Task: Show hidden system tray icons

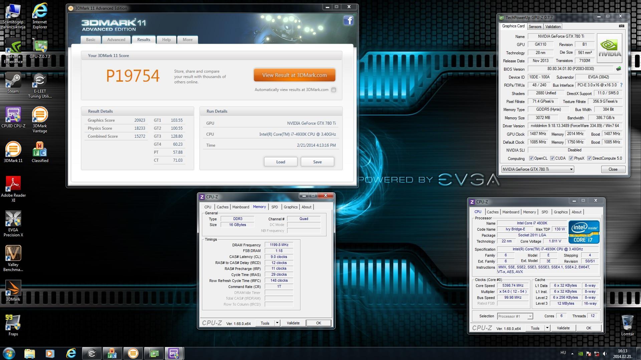Action: [x=572, y=354]
